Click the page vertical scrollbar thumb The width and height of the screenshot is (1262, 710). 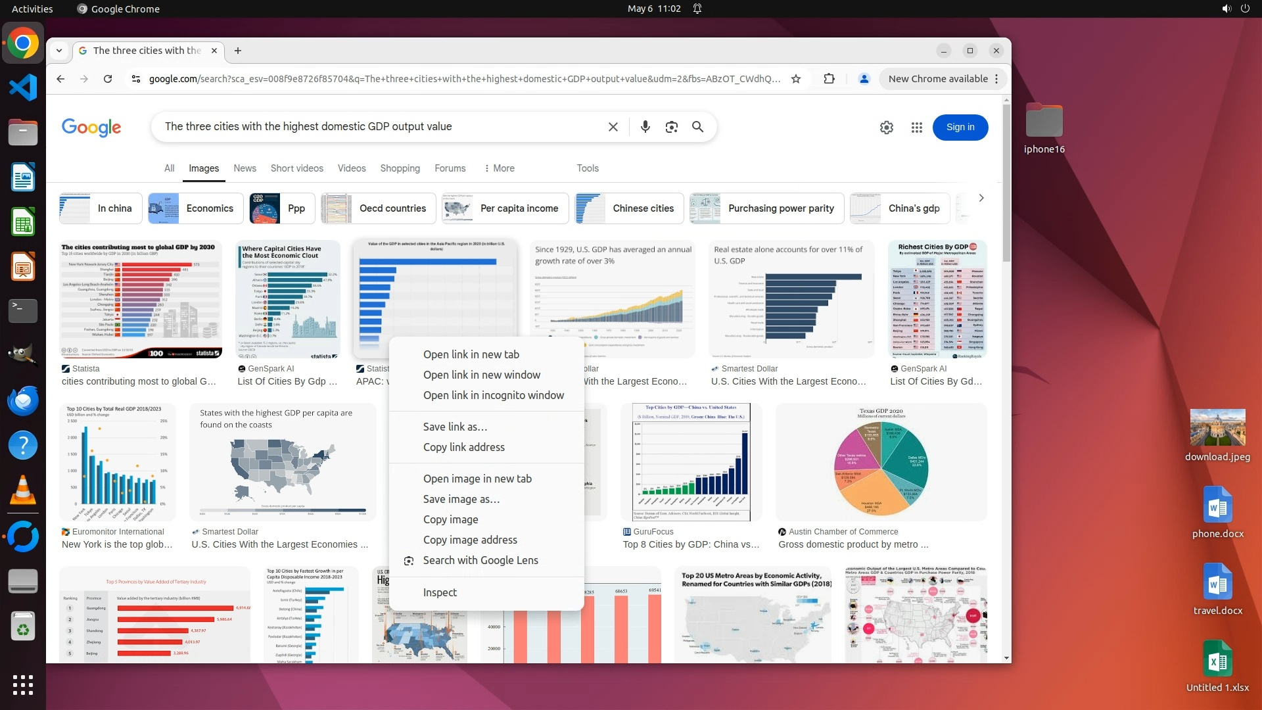(1006, 184)
